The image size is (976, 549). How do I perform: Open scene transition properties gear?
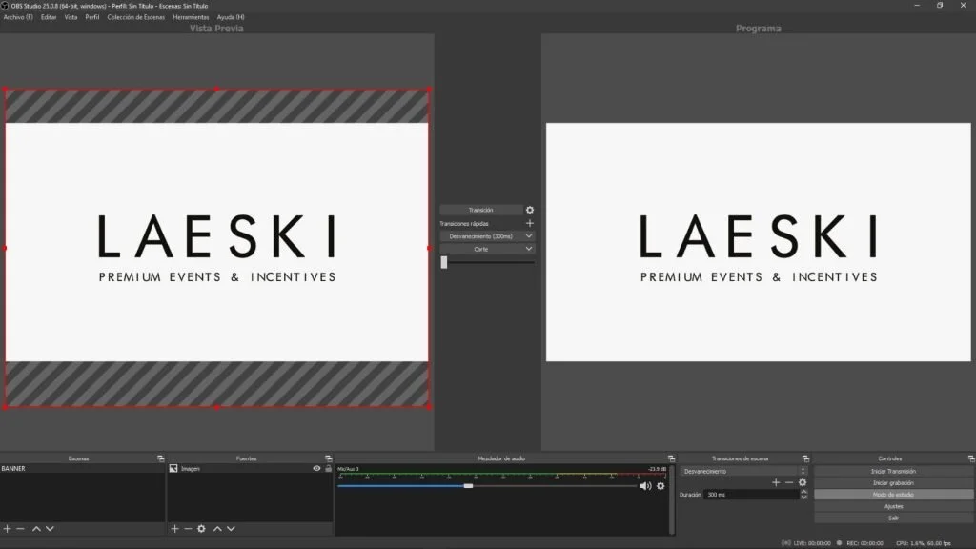(803, 482)
